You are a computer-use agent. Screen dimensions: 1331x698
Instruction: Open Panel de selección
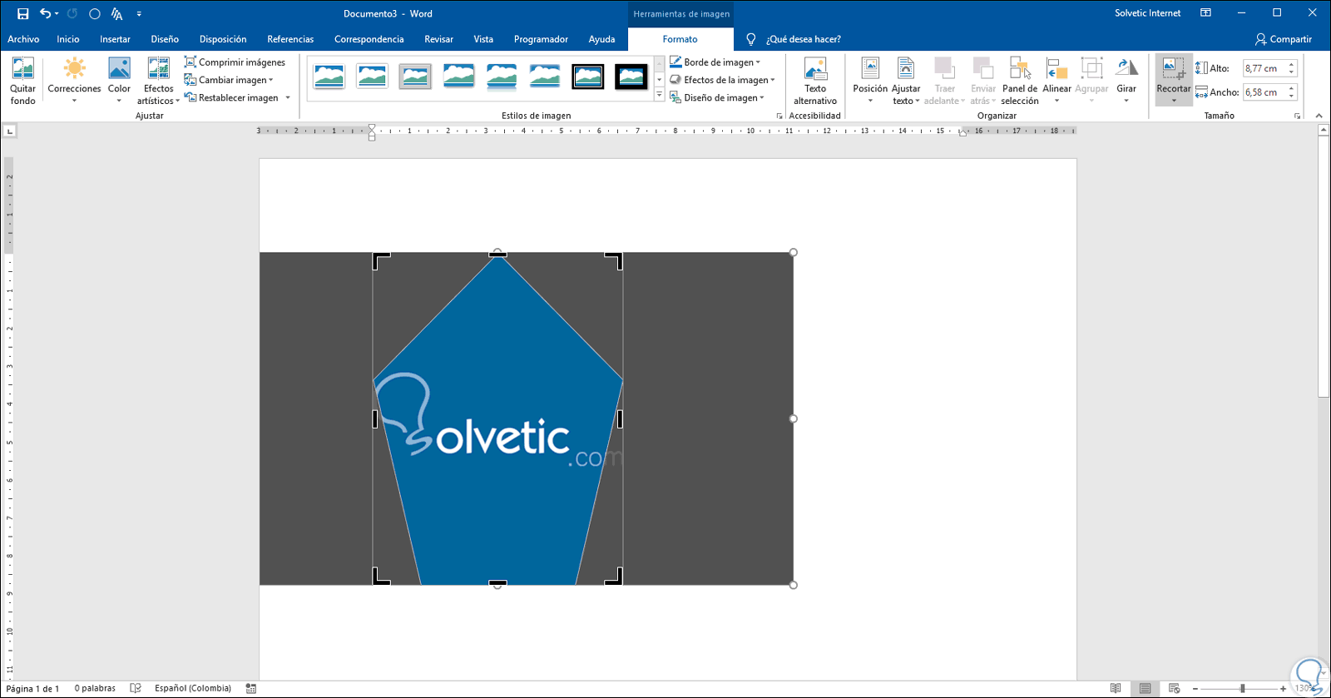[x=1020, y=81]
